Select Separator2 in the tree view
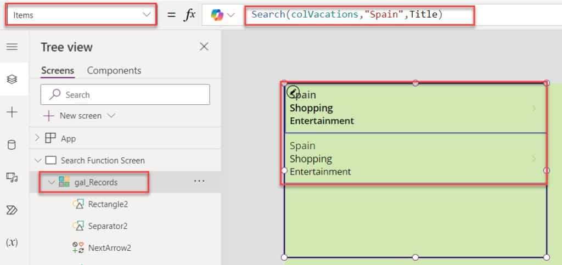Screen dimensions: 562x265 click(x=108, y=226)
